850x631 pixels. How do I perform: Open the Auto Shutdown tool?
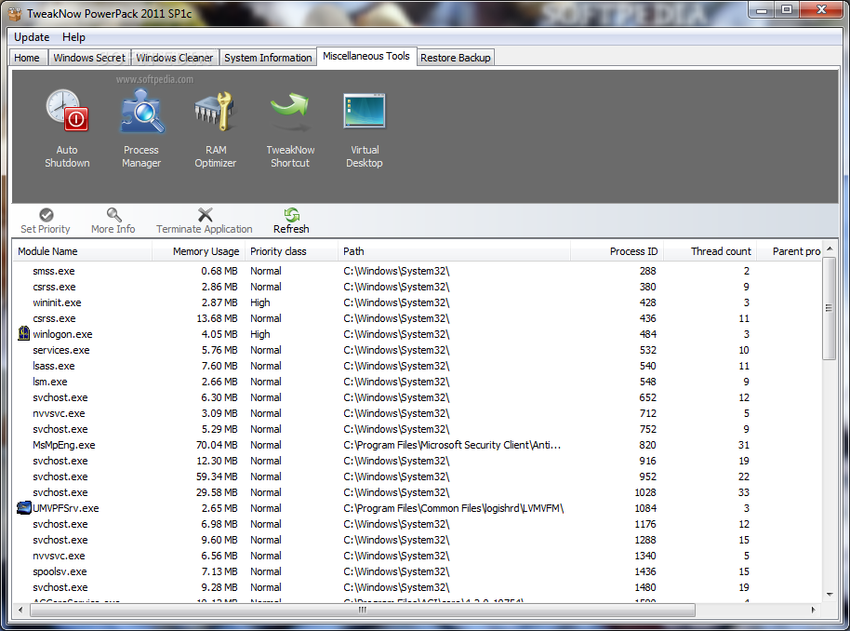67,130
